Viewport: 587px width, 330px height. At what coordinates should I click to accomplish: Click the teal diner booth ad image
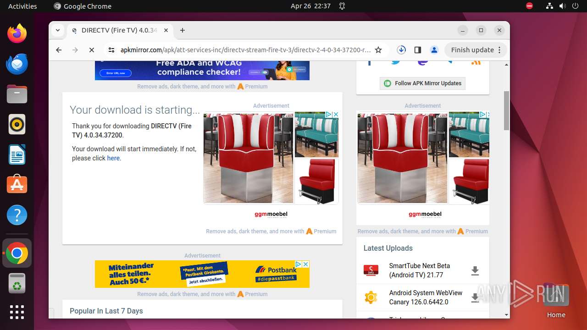pyautogui.click(x=316, y=135)
